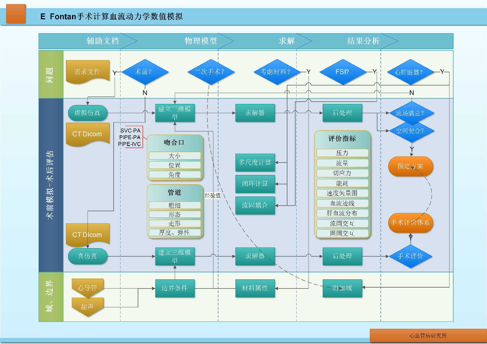This screenshot has width=487, height=344.
Task: Click the 求解器 box in 真仿真 row
Action: click(x=255, y=256)
